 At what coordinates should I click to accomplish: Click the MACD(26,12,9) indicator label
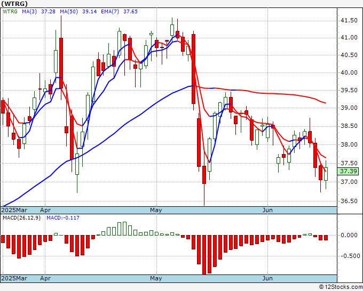point(21,218)
